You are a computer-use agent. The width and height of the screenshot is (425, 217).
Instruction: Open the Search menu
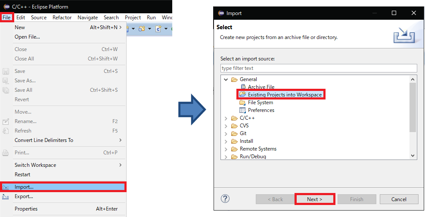pos(111,18)
